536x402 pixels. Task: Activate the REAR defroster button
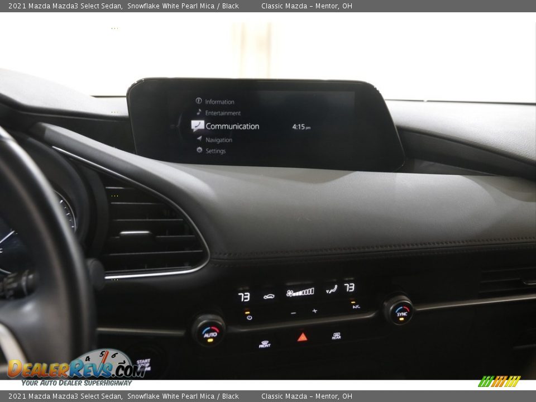[x=336, y=336]
